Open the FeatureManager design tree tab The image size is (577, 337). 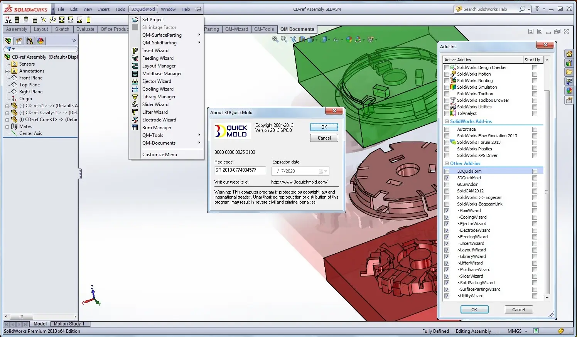pos(8,40)
